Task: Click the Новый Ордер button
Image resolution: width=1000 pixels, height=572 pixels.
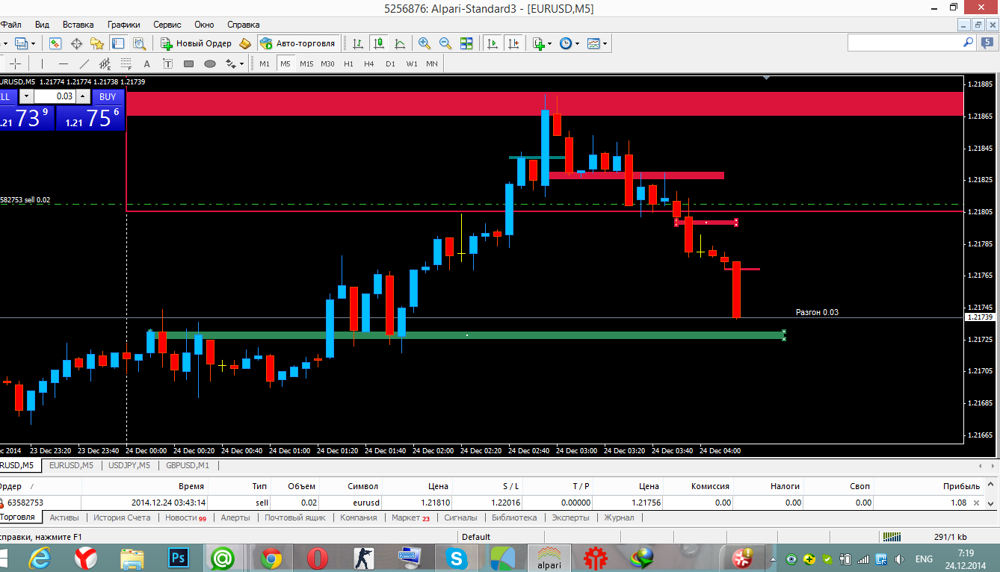Action: click(197, 43)
